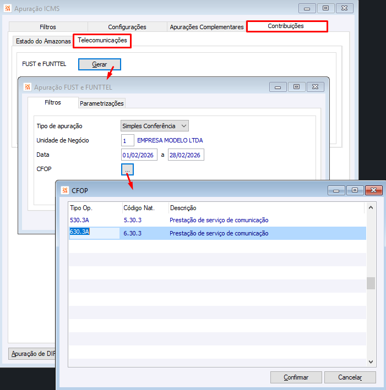This screenshot has height=390, width=386.
Task: Switch to the Parametrizações tab
Action: pos(102,103)
